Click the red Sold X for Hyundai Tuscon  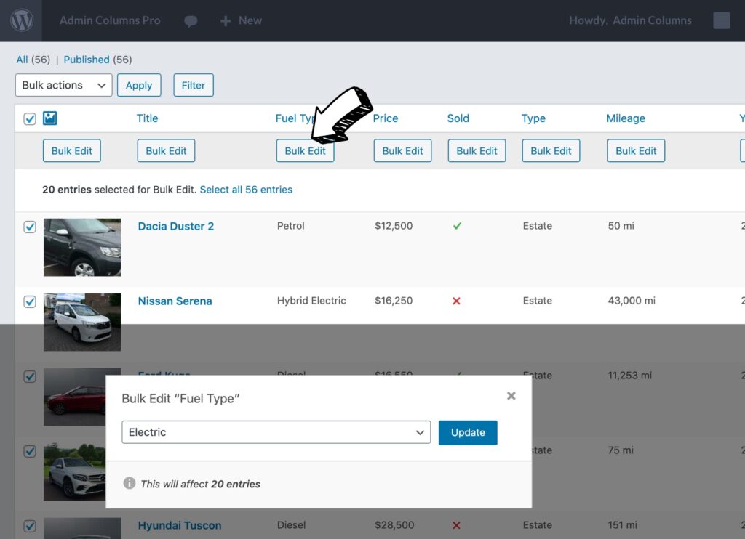tap(457, 525)
